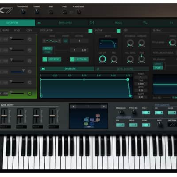Image resolution: width=177 pixels, height=177 pixels.
Task: Click the AMD knob in the top bar
Action: click(51, 12)
